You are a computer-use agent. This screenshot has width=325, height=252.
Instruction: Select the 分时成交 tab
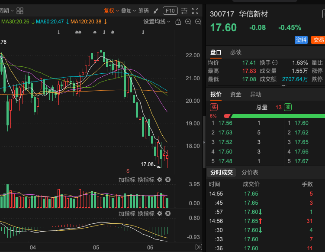coord(222,173)
